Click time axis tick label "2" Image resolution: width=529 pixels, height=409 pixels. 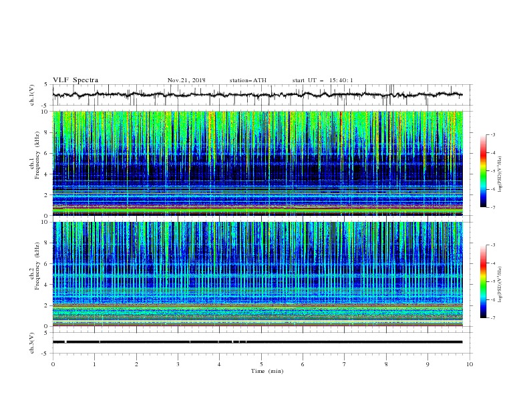(x=136, y=364)
